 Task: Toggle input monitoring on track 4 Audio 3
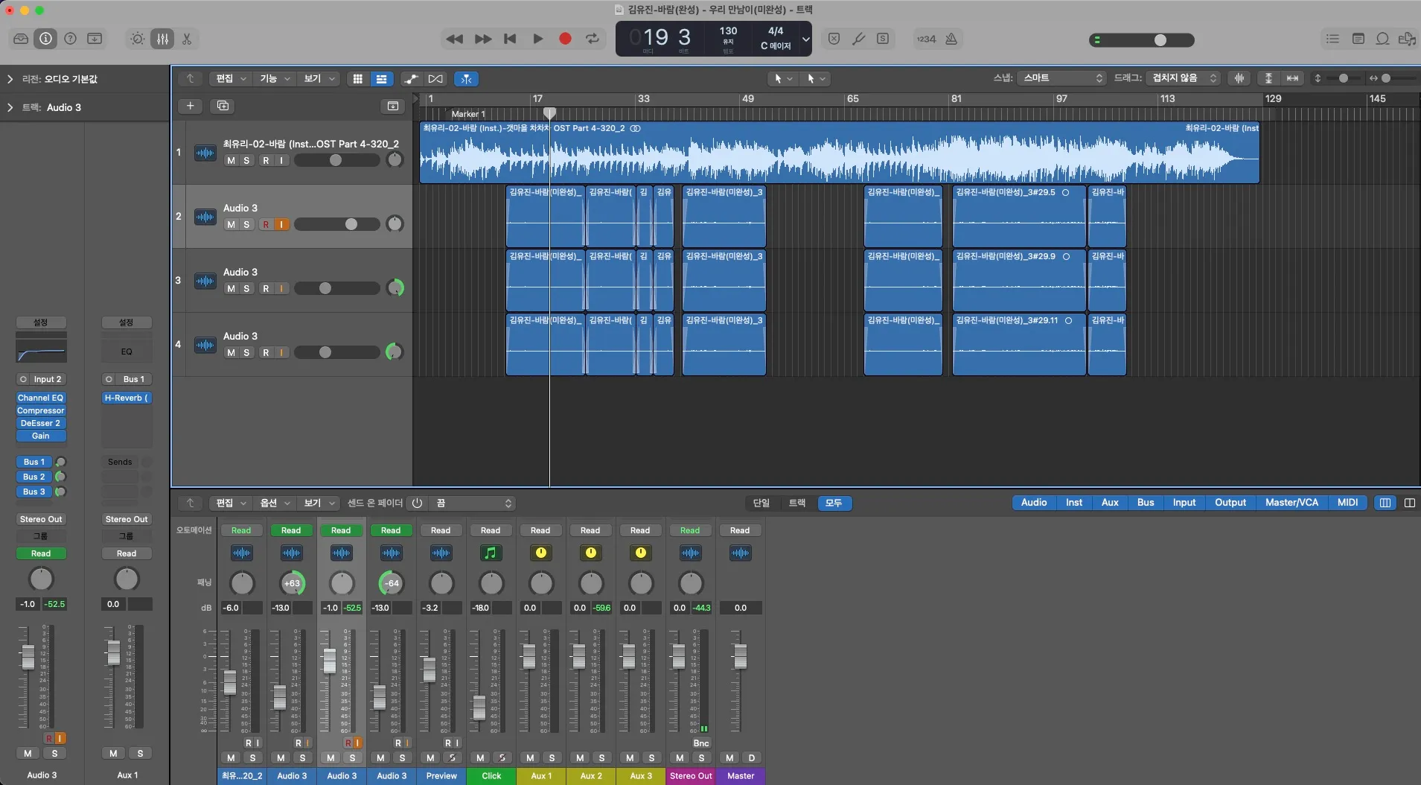[281, 353]
